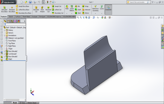Switch to the Model bottom tab

(x=15, y=103)
